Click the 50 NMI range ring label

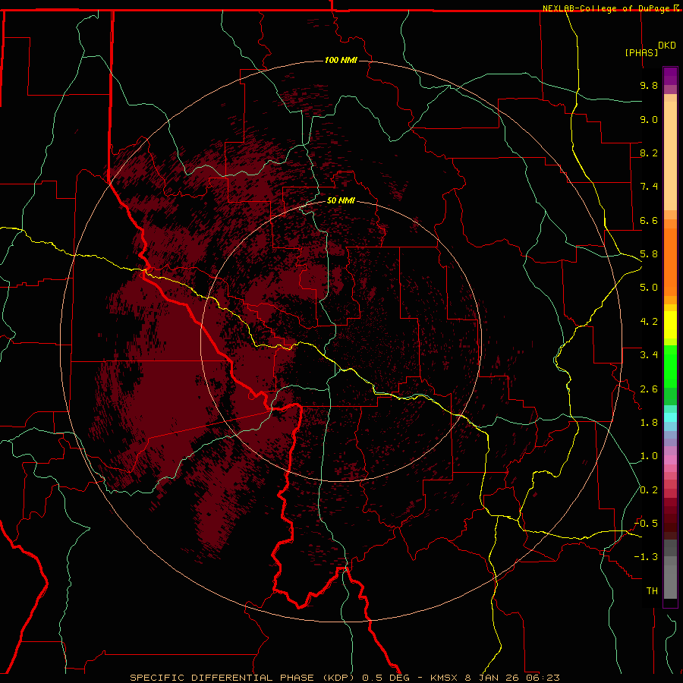point(341,201)
